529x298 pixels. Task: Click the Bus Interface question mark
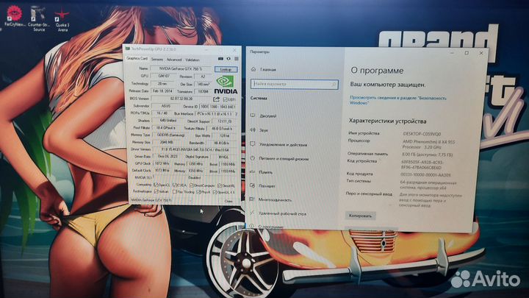(x=236, y=114)
